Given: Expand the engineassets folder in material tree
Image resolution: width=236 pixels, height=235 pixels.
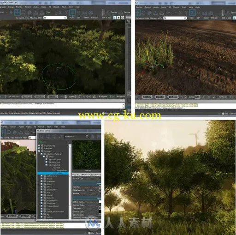Looking at the screenshot, I should tap(39, 145).
